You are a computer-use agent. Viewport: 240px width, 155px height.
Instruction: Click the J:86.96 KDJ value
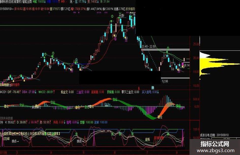coord(34,122)
